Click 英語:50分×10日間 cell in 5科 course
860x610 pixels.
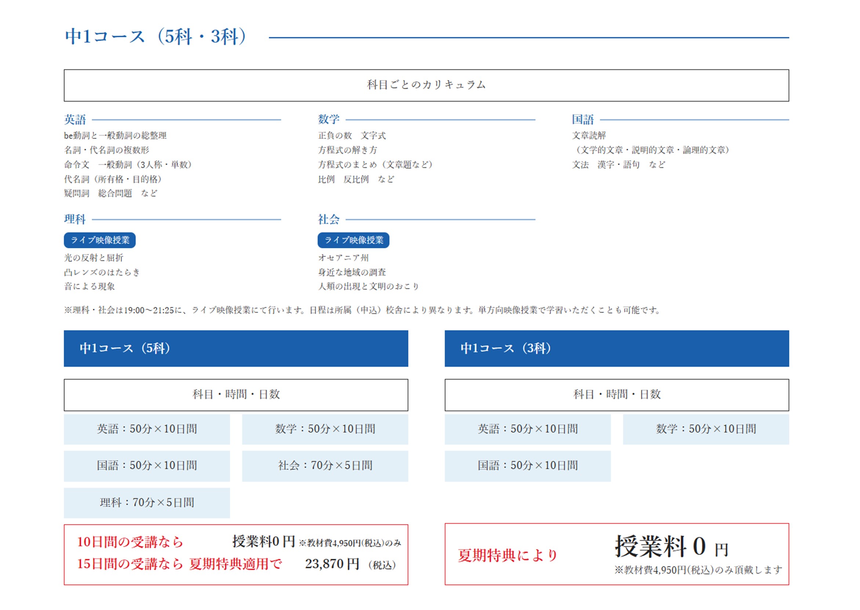pos(146,429)
